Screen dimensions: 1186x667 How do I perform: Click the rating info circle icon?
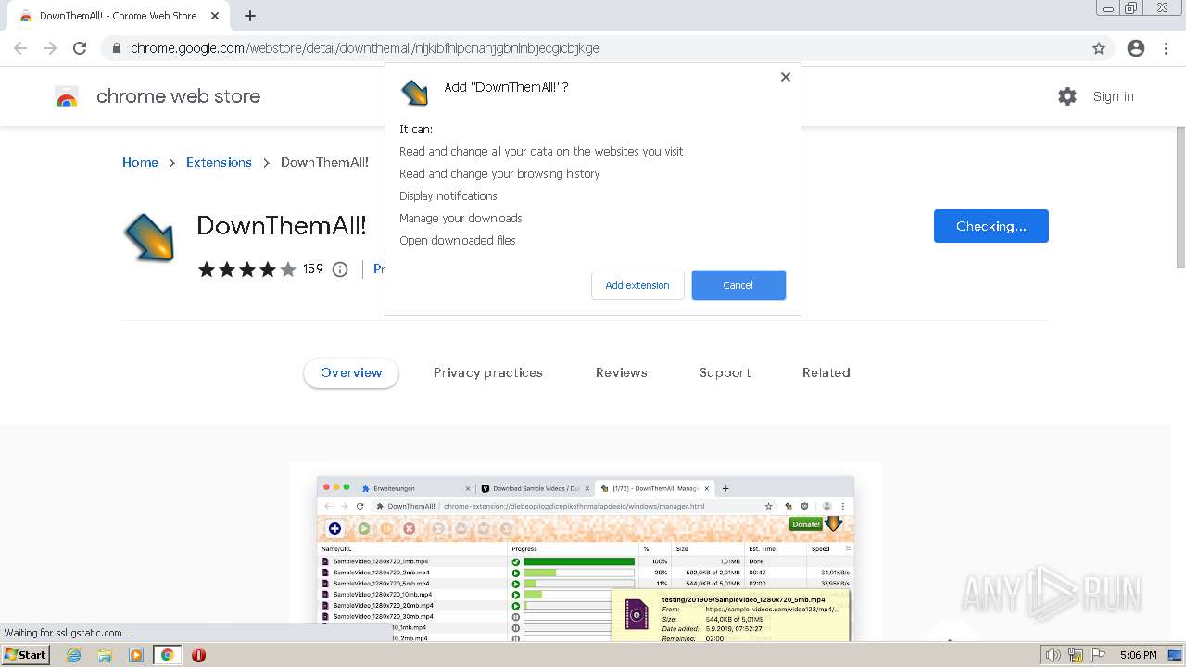pyautogui.click(x=340, y=270)
